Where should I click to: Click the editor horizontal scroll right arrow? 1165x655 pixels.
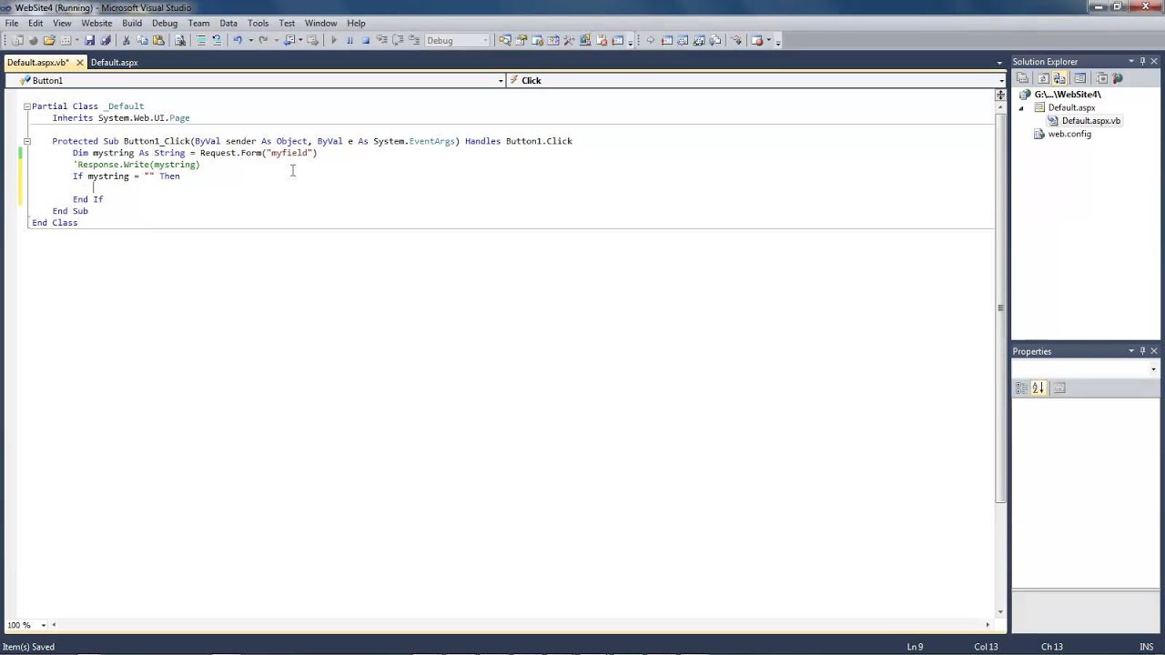[988, 625]
